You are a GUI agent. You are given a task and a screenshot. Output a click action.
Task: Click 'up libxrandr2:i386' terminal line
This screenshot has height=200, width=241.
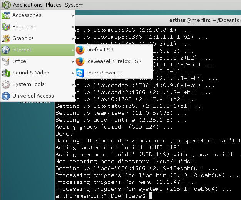point(143,92)
